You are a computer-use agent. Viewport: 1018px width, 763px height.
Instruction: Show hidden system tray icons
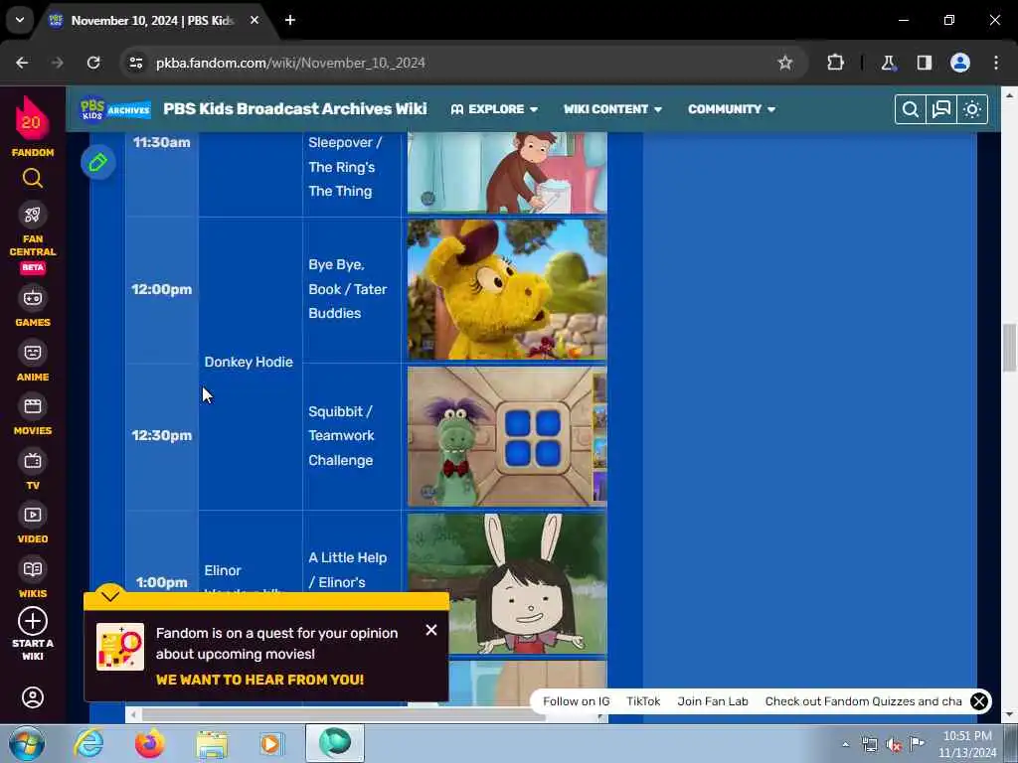[x=845, y=744]
